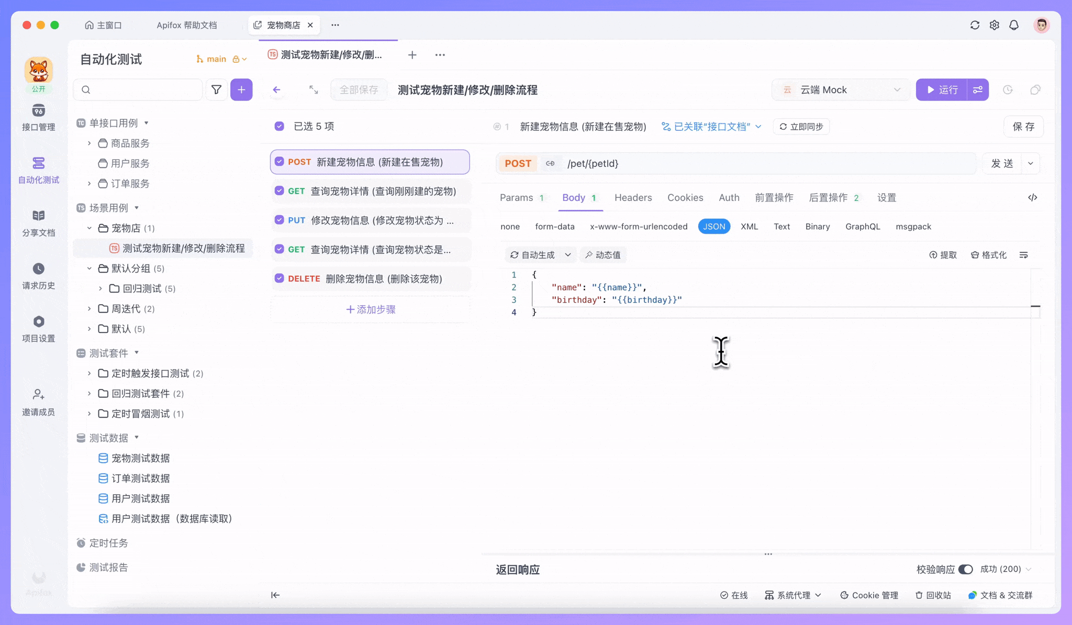Click the /pet/{petId} URL input field
This screenshot has height=625, width=1072.
tap(680, 163)
